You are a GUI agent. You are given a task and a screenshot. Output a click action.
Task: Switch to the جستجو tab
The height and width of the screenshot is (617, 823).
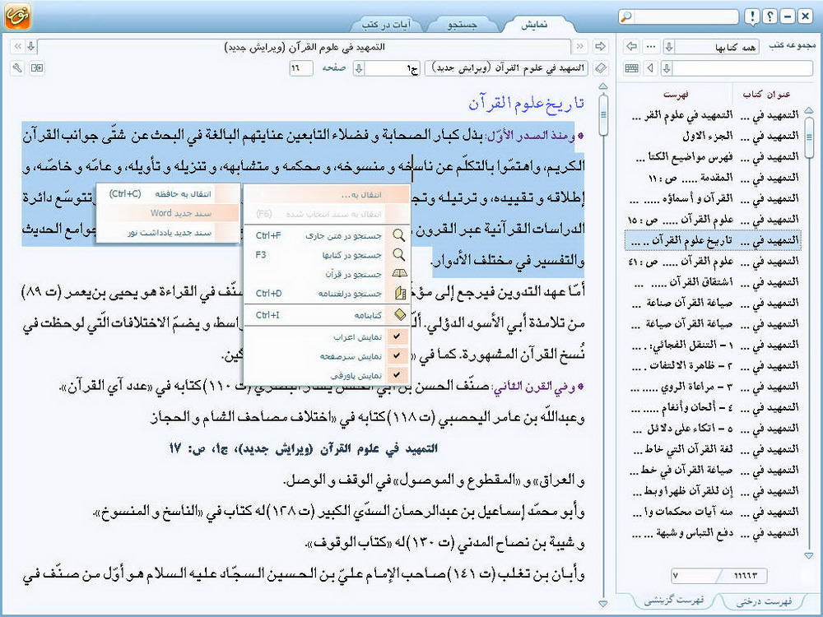pos(462,24)
